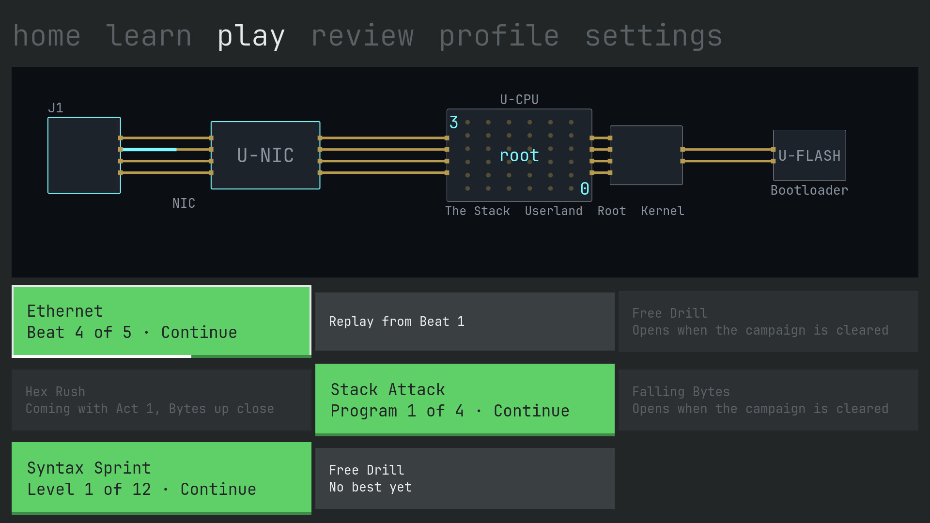This screenshot has width=930, height=523.
Task: Click the Bootloader label
Action: point(809,190)
